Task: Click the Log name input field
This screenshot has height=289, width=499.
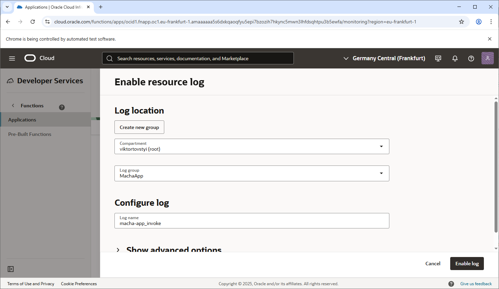Action: pyautogui.click(x=252, y=223)
